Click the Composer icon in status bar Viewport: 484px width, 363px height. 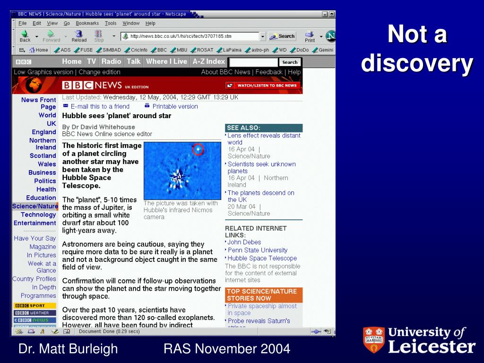(x=55, y=331)
